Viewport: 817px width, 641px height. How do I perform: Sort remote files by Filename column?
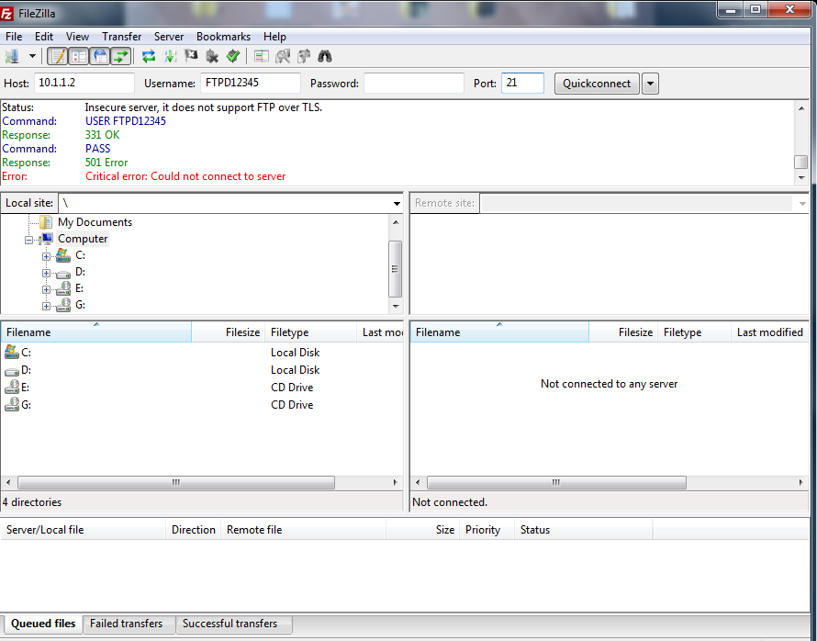[499, 332]
